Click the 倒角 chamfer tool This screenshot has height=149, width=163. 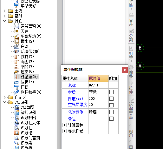click(131, 131)
